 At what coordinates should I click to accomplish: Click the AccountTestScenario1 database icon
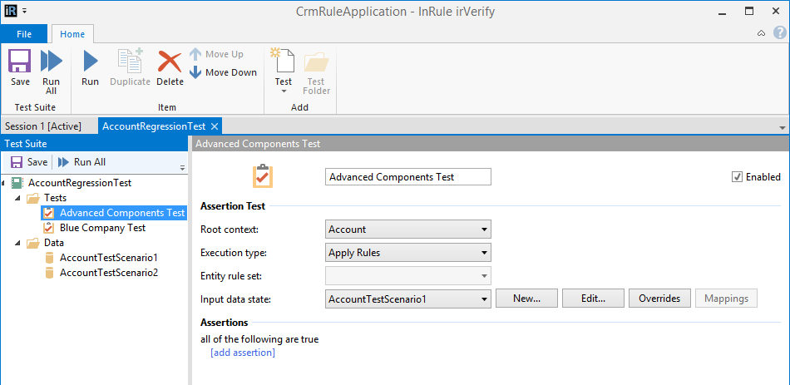49,258
